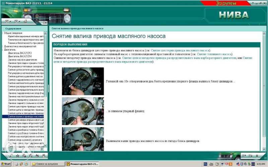Select Снятие ресивера впускного entry
The image size is (268, 167).
click(26, 120)
